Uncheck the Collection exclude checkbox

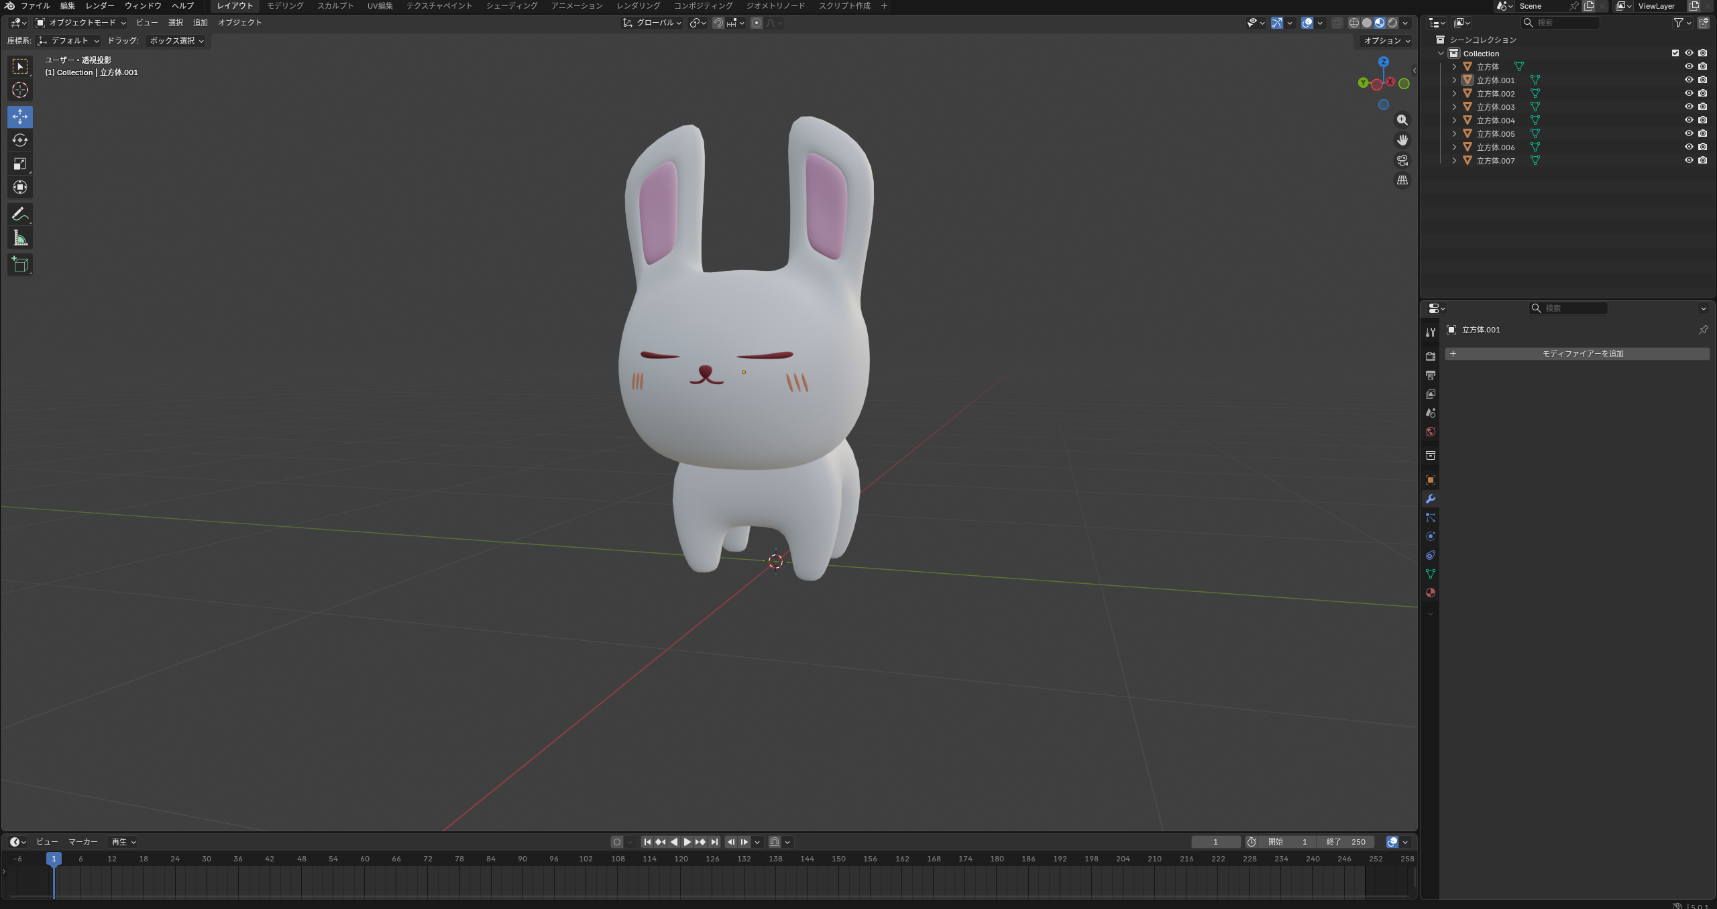coord(1675,53)
